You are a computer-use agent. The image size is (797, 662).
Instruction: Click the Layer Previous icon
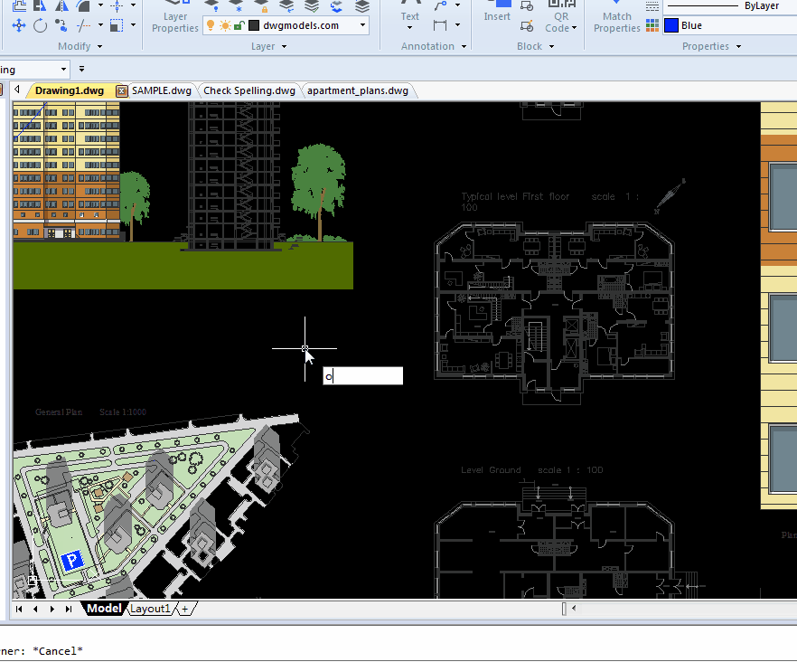click(286, 6)
